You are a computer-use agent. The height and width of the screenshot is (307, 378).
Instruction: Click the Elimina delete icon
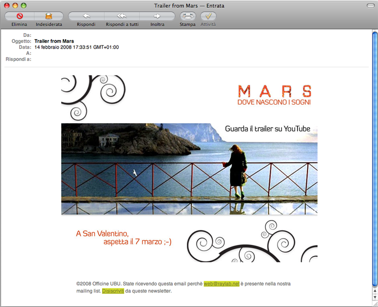click(x=19, y=16)
